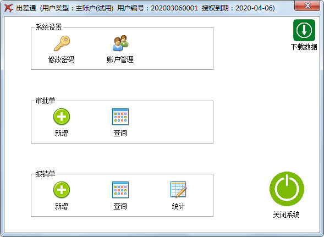Click the golden key icon for 修改密码
This screenshot has height=237, width=324.
tap(62, 43)
